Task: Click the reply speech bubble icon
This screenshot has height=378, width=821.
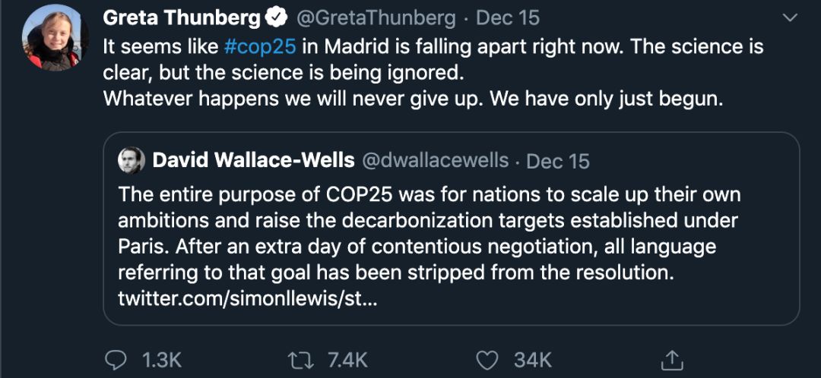Action: (115, 359)
